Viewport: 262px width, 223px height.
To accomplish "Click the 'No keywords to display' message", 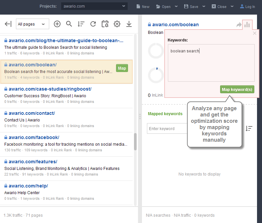I will [199, 174].
